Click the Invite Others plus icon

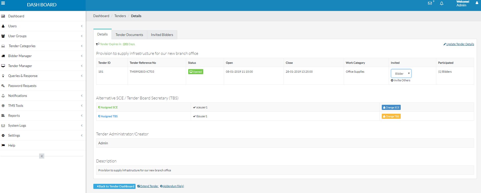click(x=392, y=80)
